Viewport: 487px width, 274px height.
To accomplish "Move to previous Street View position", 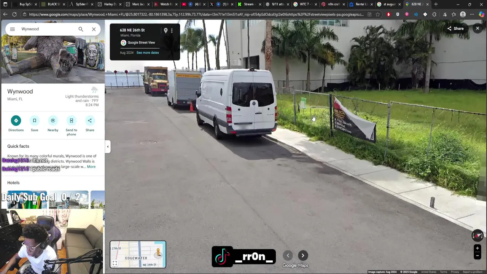I will 288,256.
